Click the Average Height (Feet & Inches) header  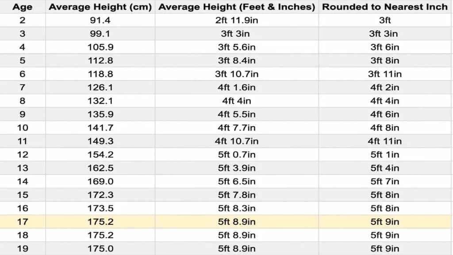pos(237,7)
